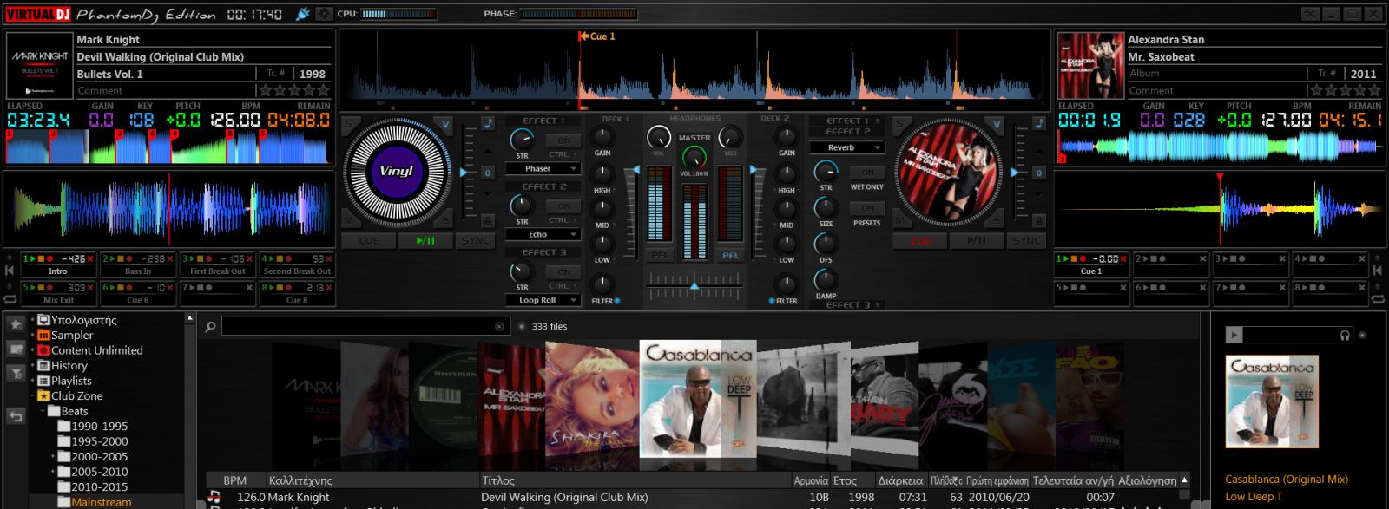This screenshot has height=509, width=1389.
Task: Click the loop arrows icon left of the Mix Exit cue
Action: (x=10, y=297)
